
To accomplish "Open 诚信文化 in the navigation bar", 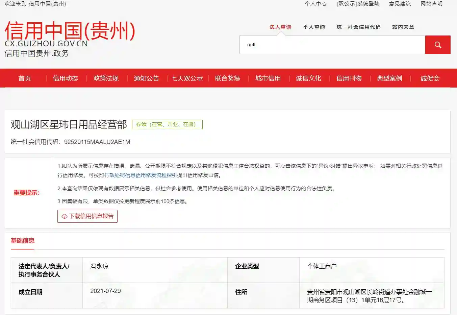I will click(309, 78).
